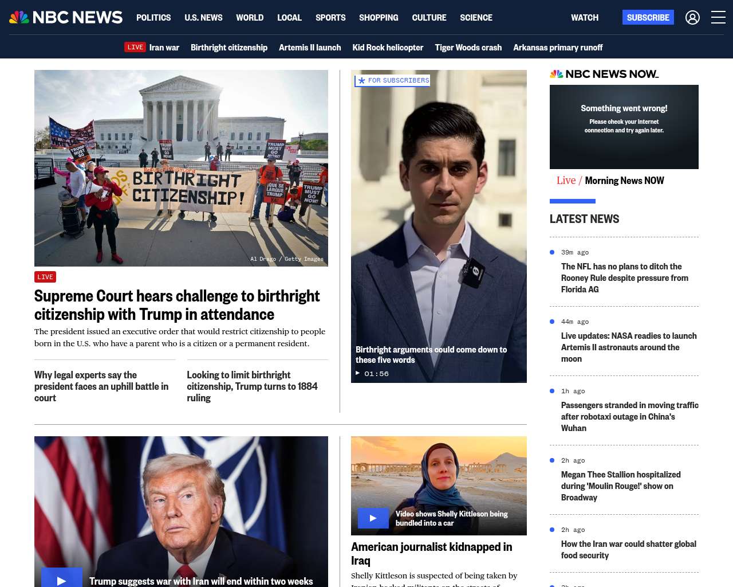The height and width of the screenshot is (587, 733).
Task: Play the Trump Iran war video
Action: [62, 579]
